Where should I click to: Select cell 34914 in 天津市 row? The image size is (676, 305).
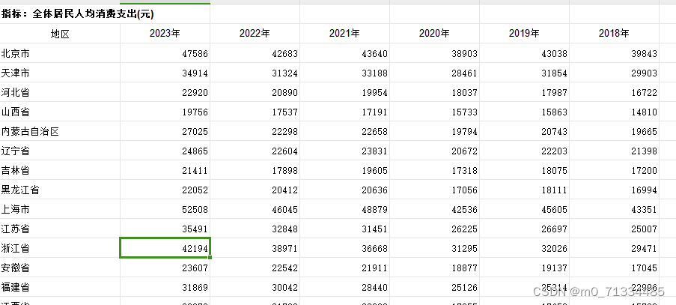pyautogui.click(x=165, y=73)
